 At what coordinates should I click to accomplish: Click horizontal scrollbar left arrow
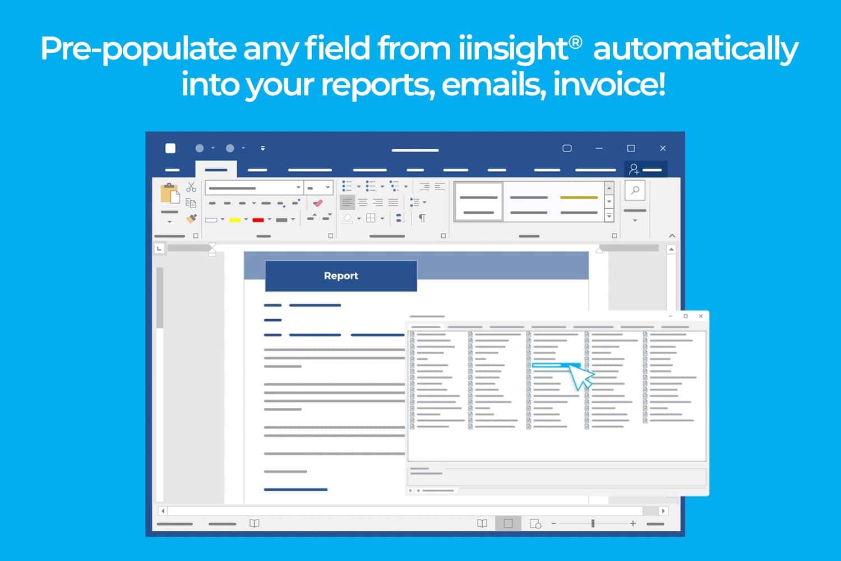pyautogui.click(x=163, y=511)
